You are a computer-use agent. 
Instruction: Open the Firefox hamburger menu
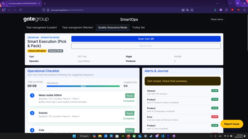pyautogui.click(x=244, y=10)
